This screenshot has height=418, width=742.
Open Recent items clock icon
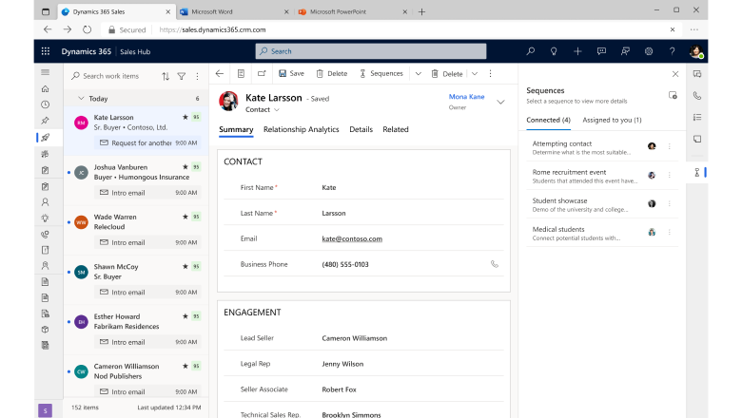(x=46, y=104)
